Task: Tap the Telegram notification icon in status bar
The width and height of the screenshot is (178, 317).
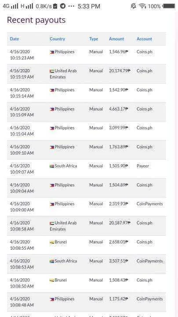Action: point(63,6)
